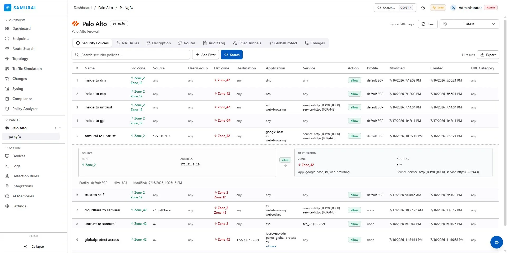This screenshot has width=507, height=253.
Task: Open Settings from the sidebar
Action: coord(19,206)
